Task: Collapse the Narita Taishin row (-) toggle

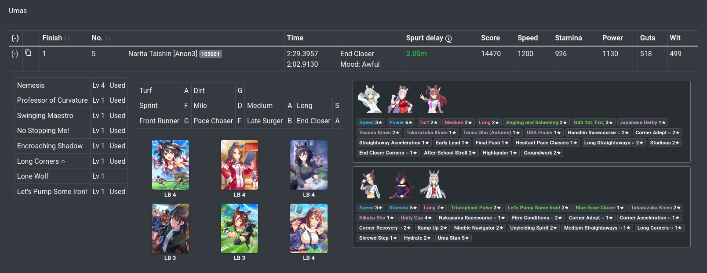Action: pyautogui.click(x=15, y=54)
